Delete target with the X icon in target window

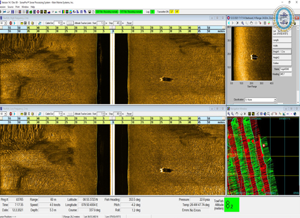point(238,23)
